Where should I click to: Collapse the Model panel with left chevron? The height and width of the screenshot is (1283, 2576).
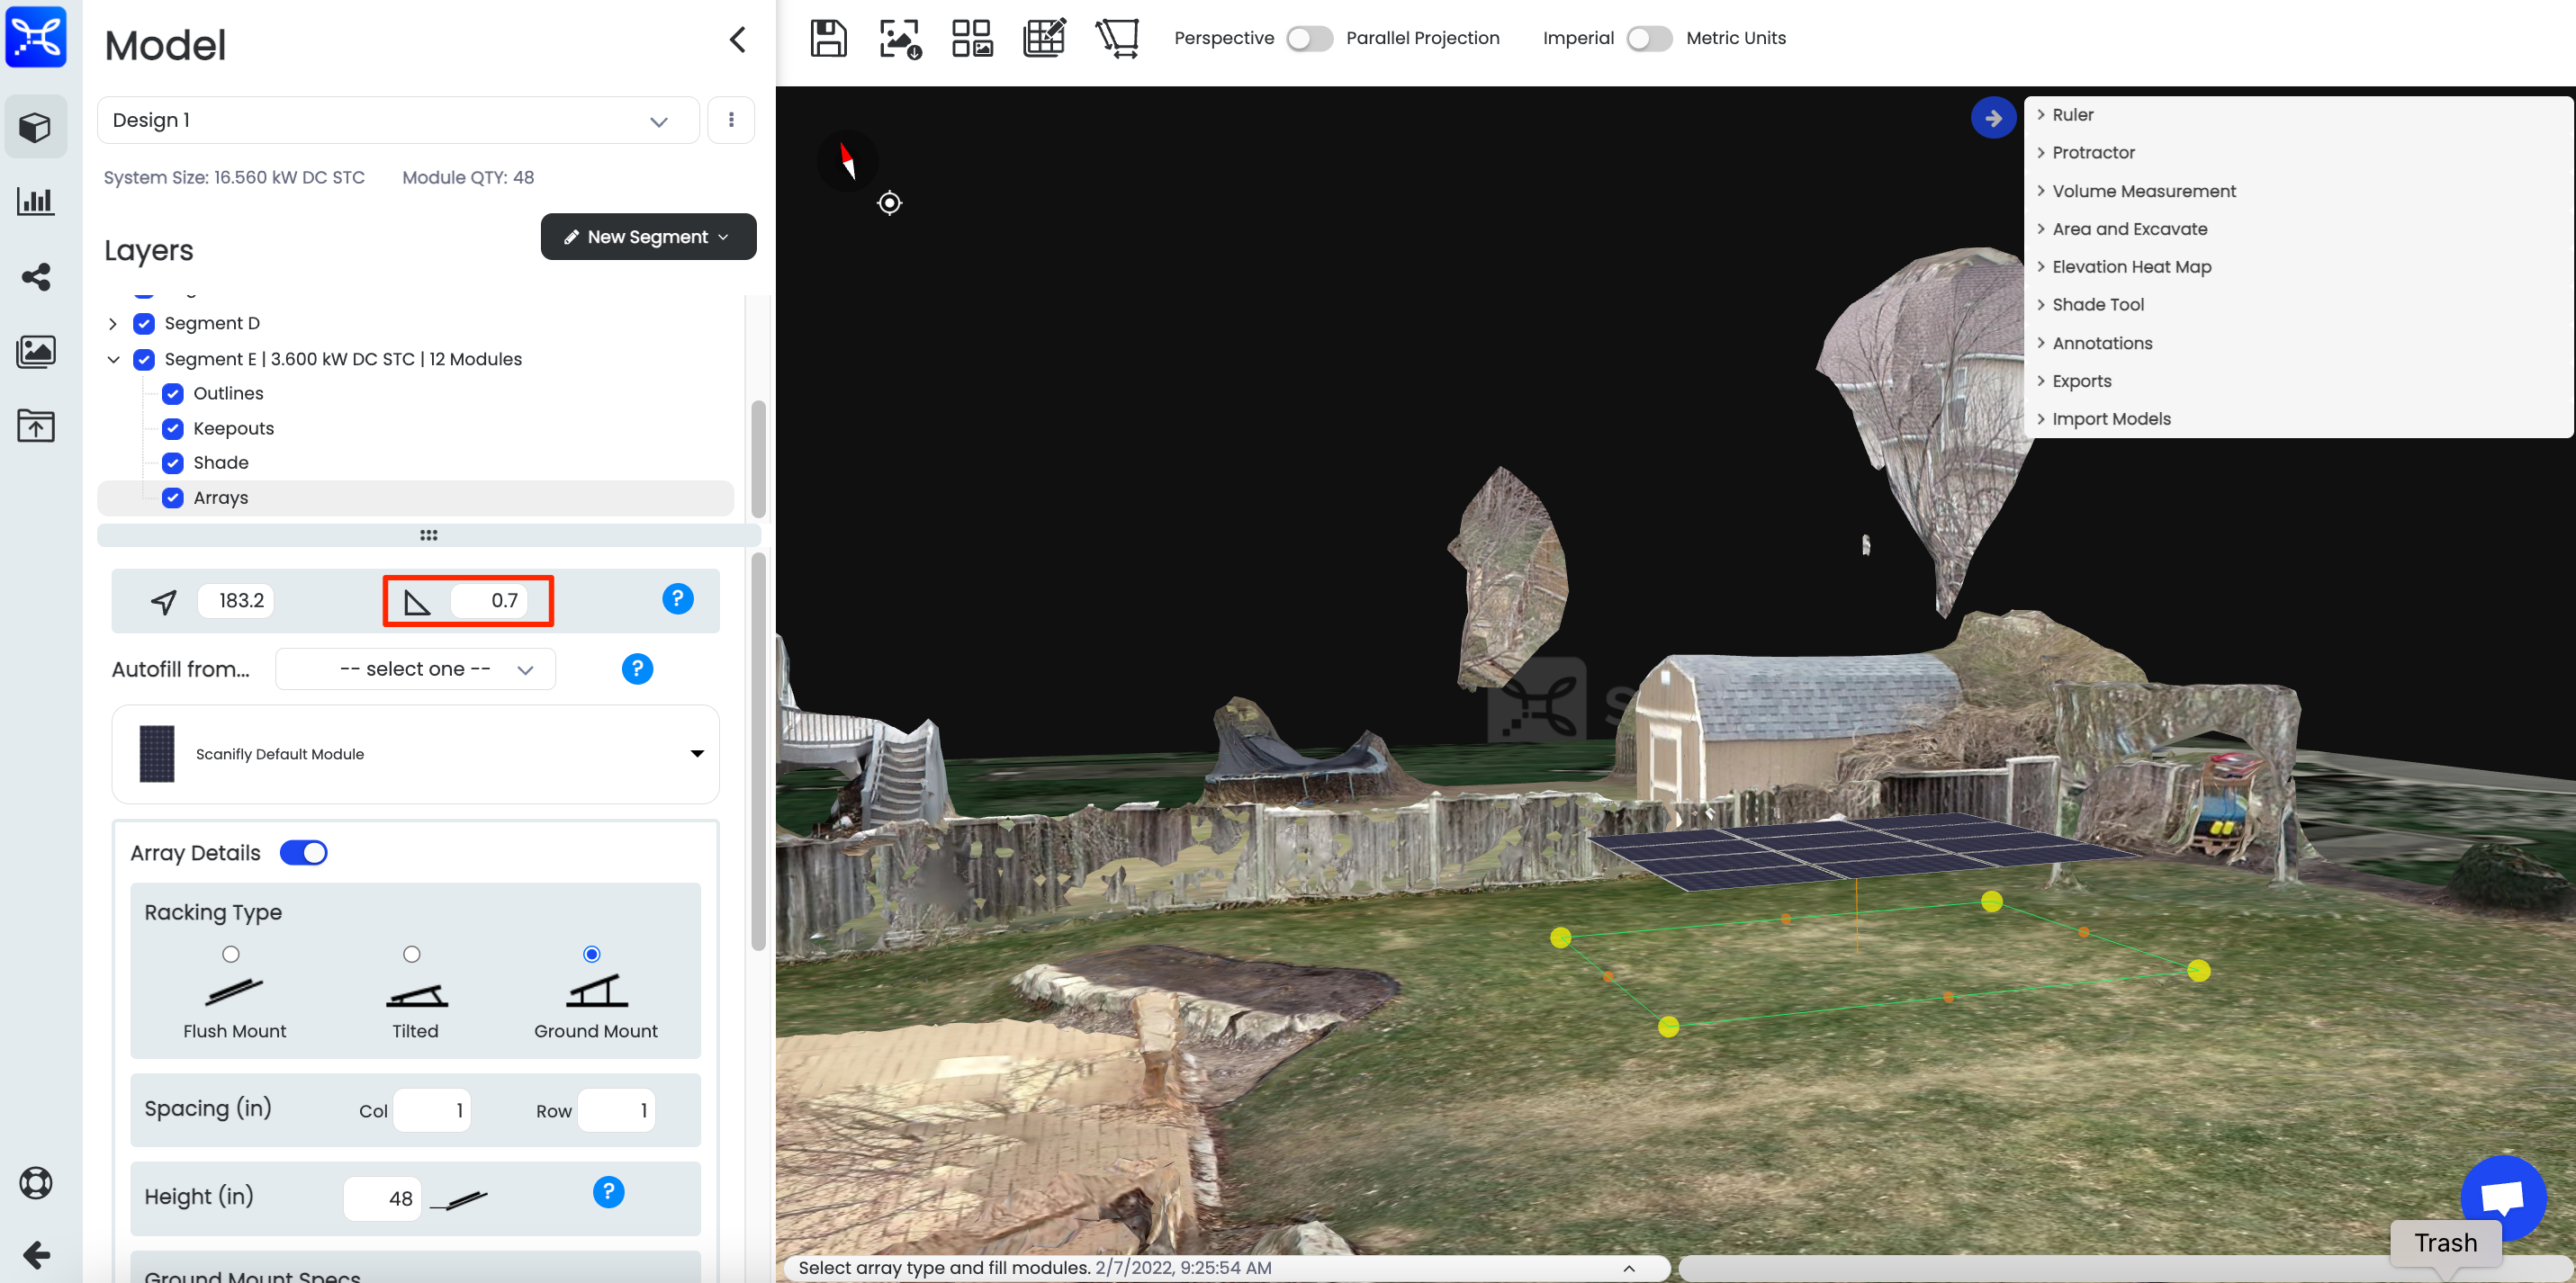[x=738, y=40]
